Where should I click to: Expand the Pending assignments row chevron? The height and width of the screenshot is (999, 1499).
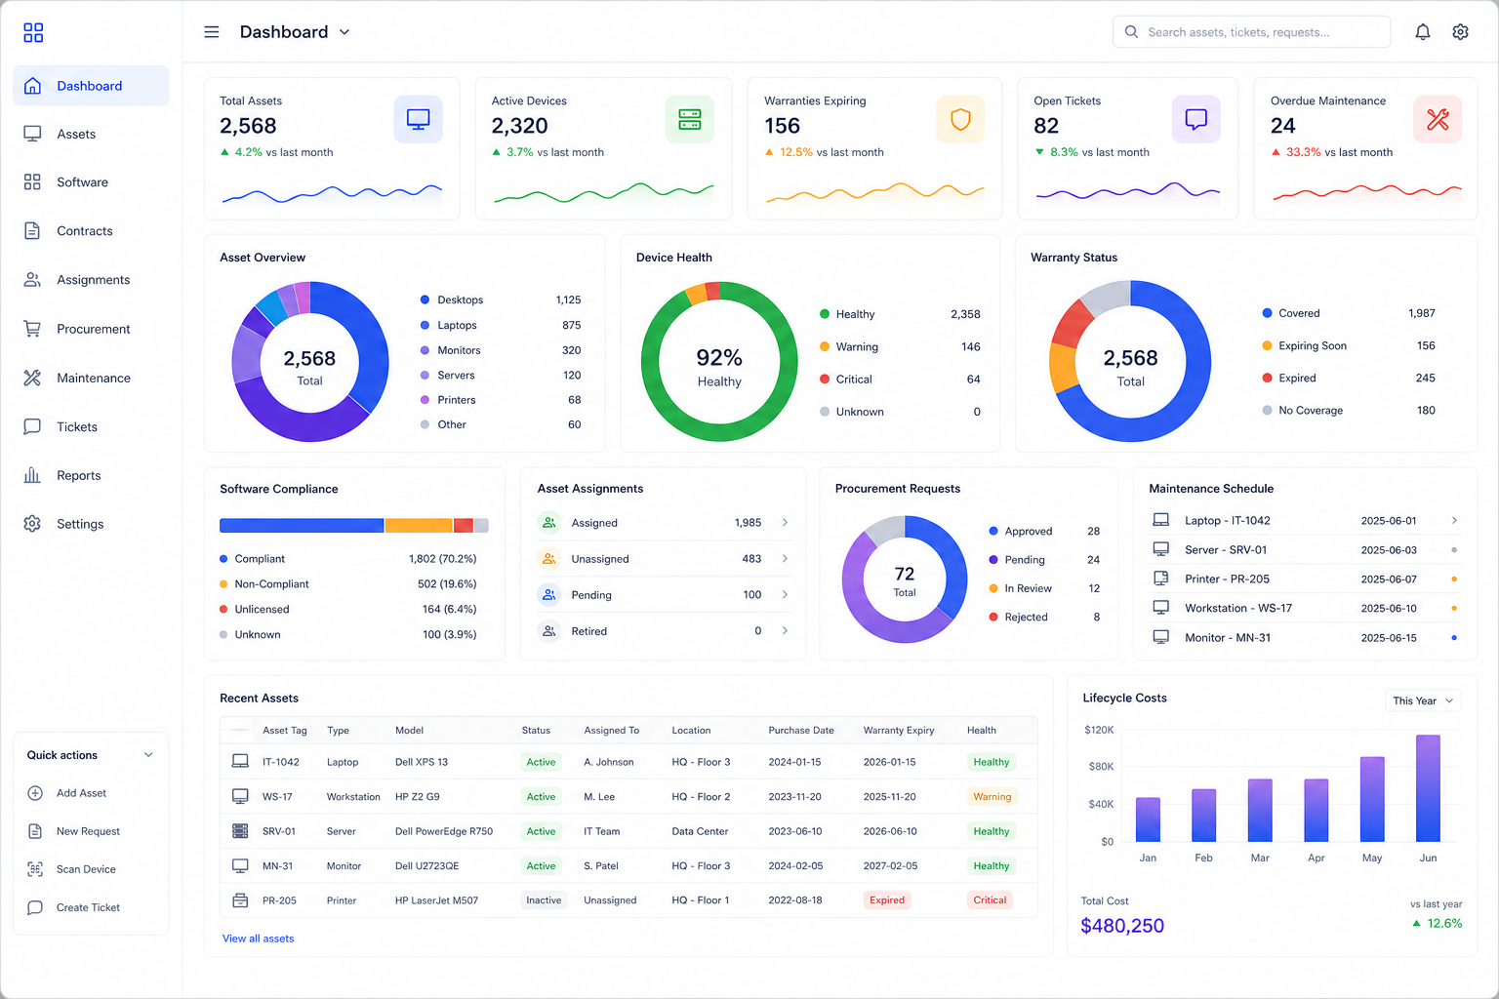785,595
